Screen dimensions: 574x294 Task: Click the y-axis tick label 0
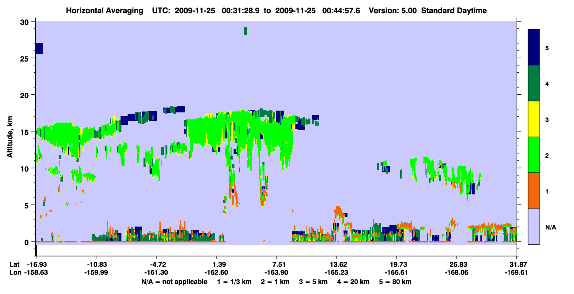pyautogui.click(x=27, y=242)
